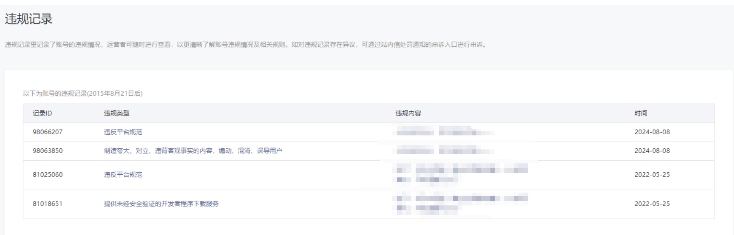Viewport: 734px width, 235px height.
Task: Click the 2024-08-08 date of record 98066207
Action: [x=652, y=132]
